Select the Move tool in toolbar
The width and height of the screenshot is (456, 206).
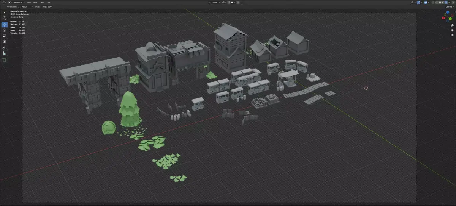click(5, 24)
